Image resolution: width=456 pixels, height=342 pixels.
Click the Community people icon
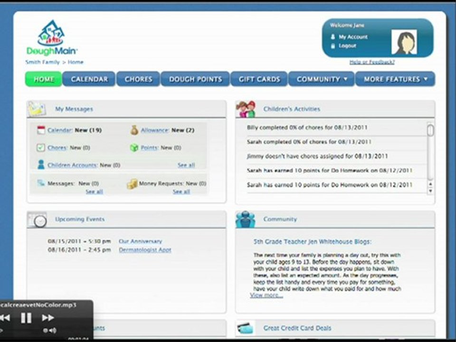pos(246,219)
